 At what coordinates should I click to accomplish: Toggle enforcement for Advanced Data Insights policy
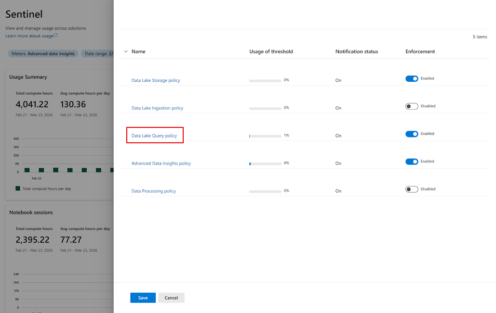click(x=412, y=162)
